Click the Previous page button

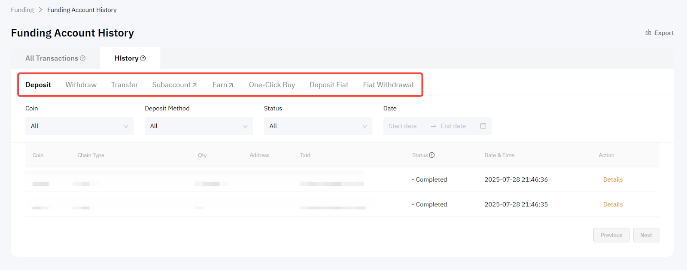coord(611,235)
